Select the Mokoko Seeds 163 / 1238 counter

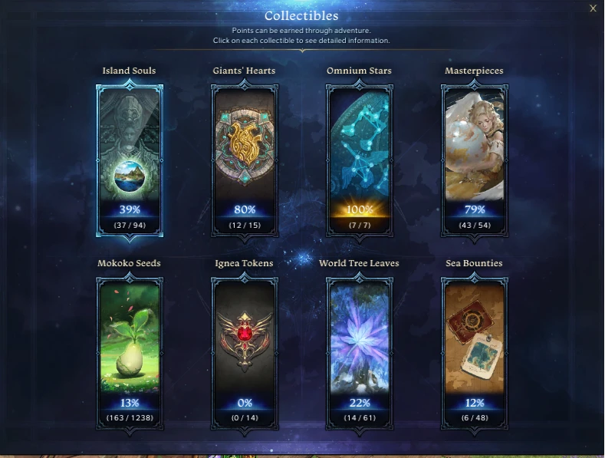point(130,418)
